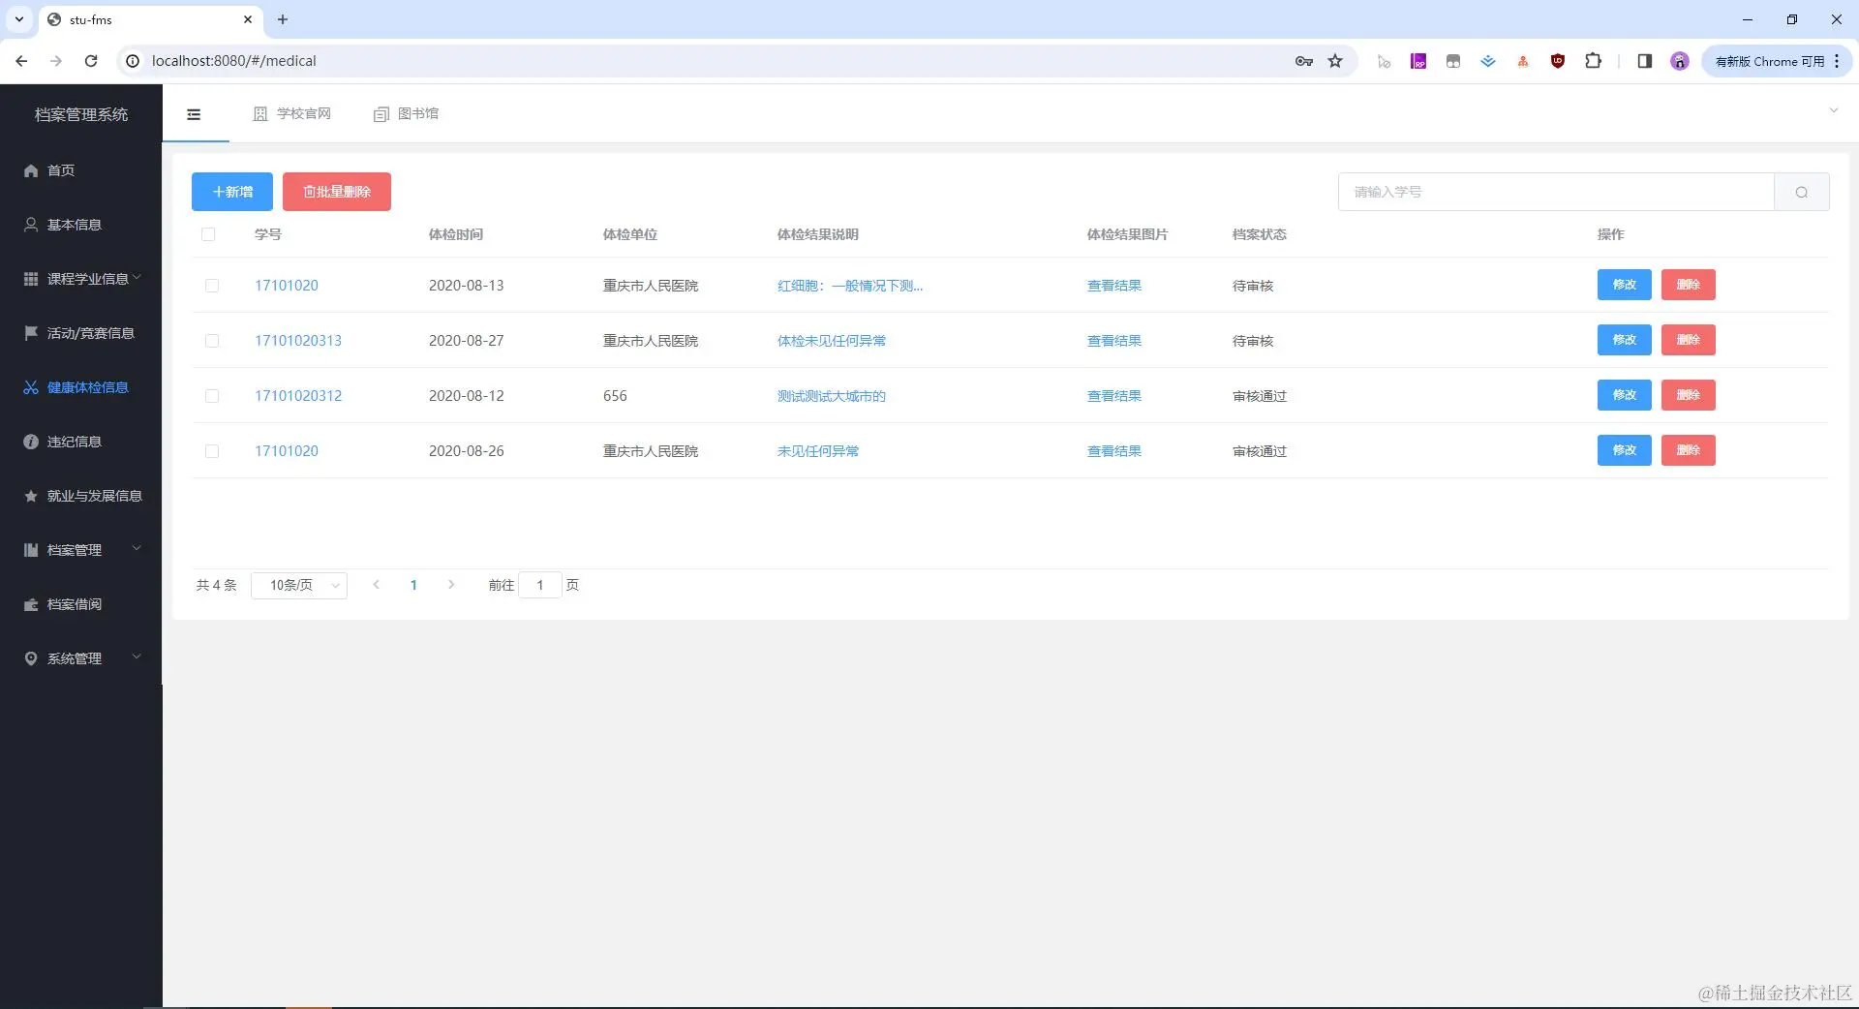Click the scissors icon beside 健康体检信息
Viewport: 1859px width, 1009px height.
[31, 387]
